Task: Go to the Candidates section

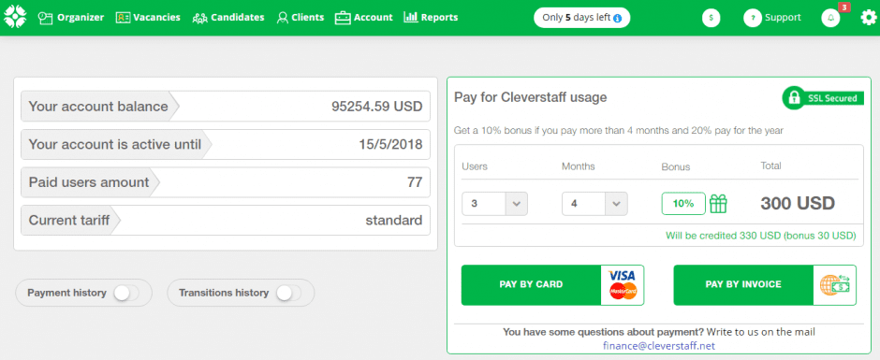Action: [x=227, y=18]
